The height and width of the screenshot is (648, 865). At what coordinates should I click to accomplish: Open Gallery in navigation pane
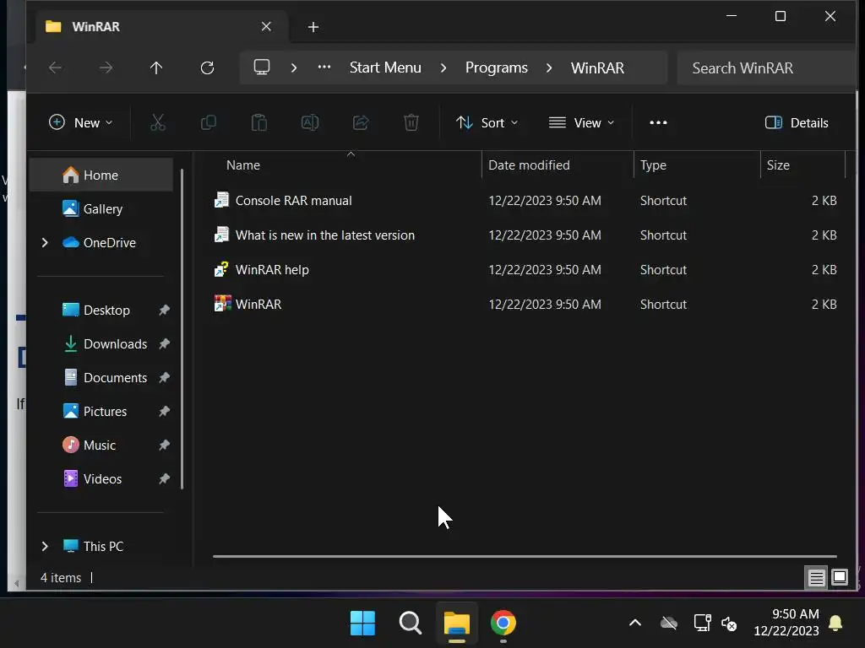pos(101,209)
